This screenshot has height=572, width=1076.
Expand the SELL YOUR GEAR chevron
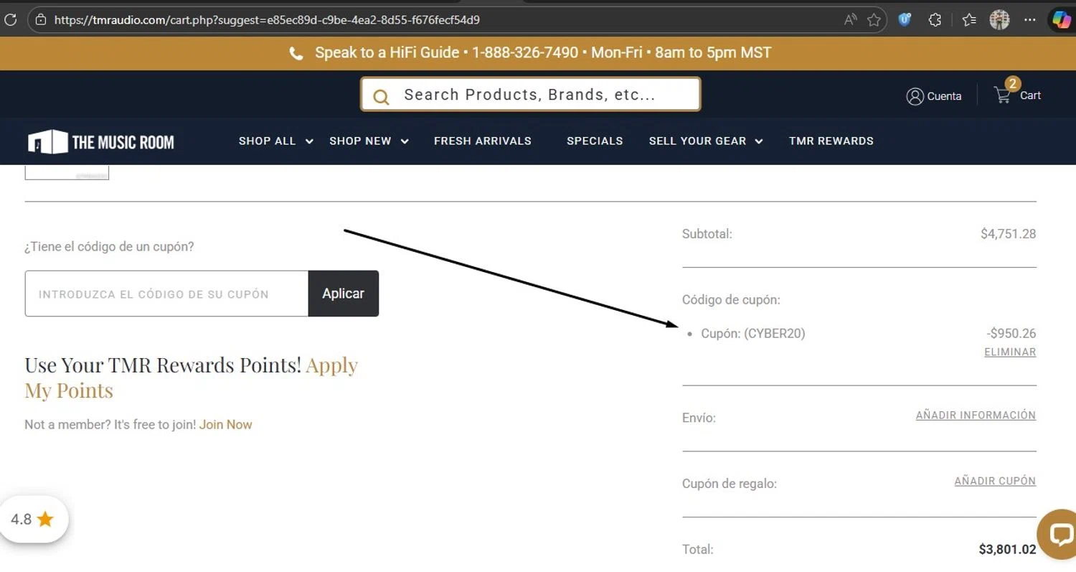759,141
